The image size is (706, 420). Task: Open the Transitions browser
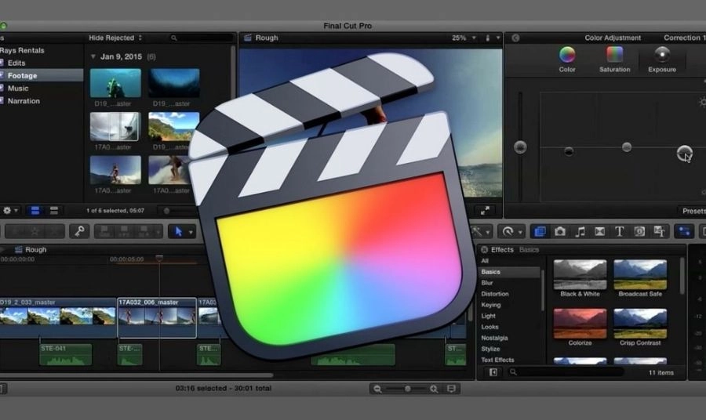coord(600,231)
